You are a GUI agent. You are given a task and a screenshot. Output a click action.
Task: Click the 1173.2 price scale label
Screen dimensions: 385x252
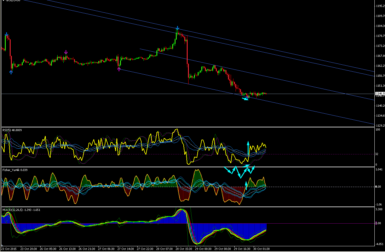click(380, 46)
